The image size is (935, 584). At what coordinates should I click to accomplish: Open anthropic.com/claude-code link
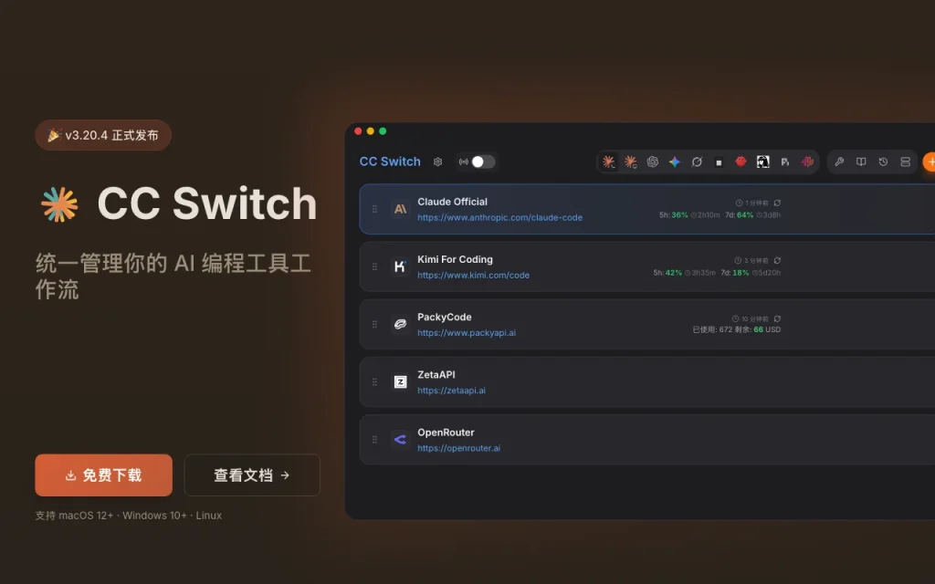[499, 217]
